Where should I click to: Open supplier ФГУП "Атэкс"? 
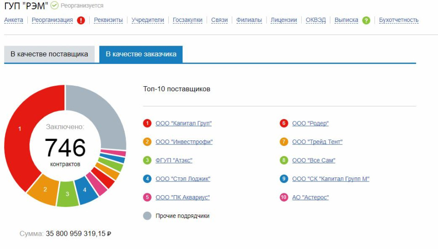[x=174, y=160]
